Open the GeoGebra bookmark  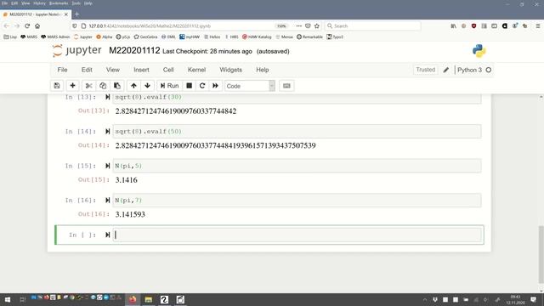[145, 37]
